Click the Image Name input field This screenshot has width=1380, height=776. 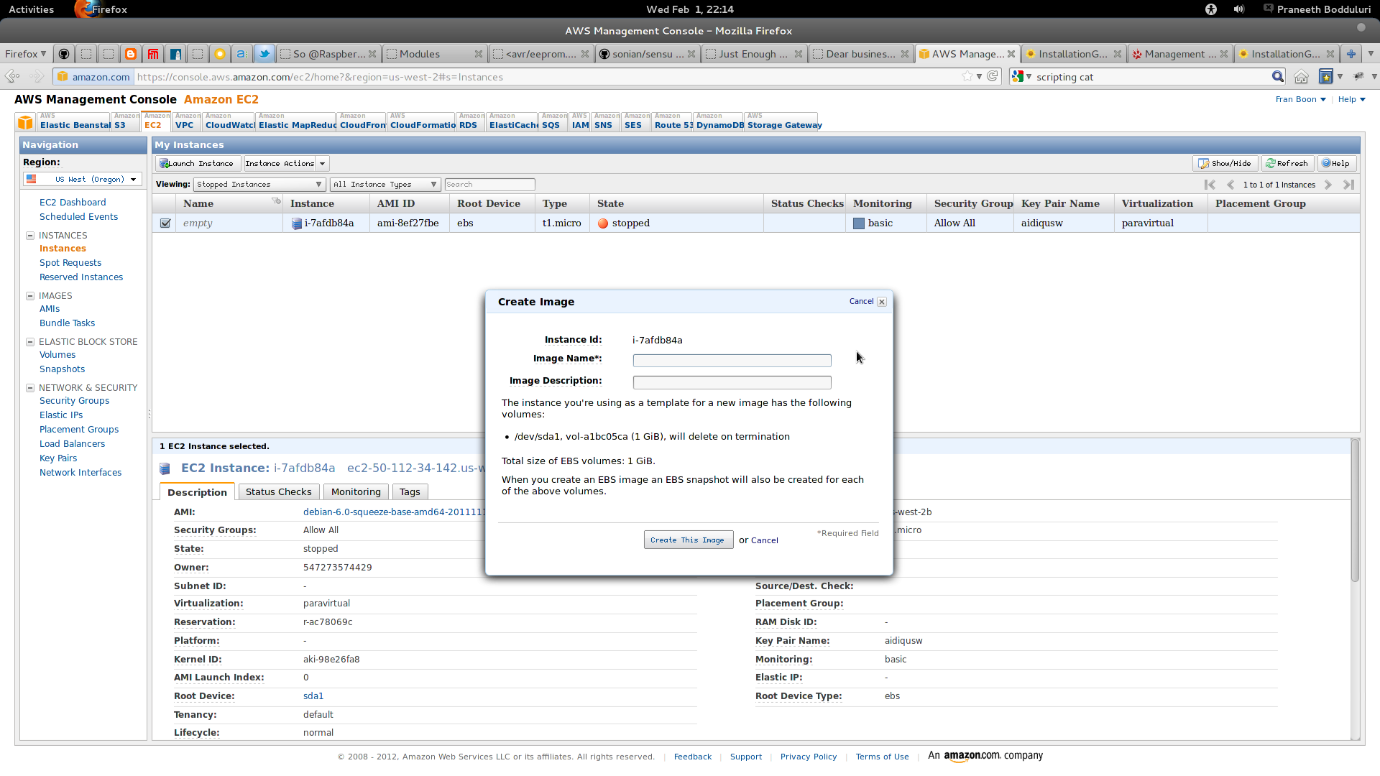pos(732,361)
